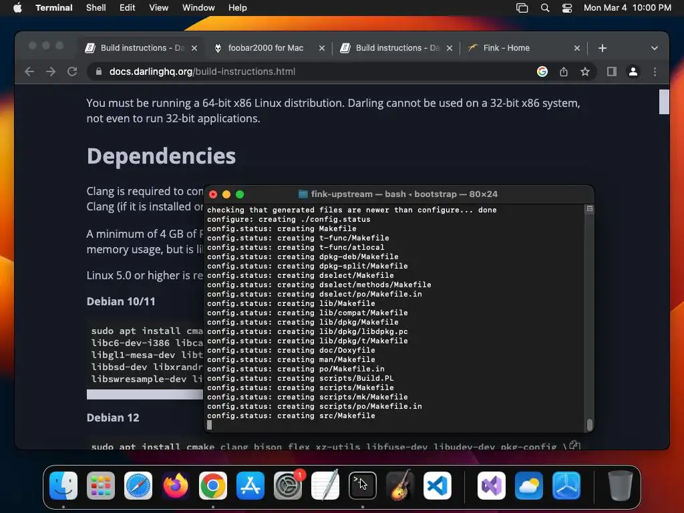Click the Terminal dock icon

point(363,485)
